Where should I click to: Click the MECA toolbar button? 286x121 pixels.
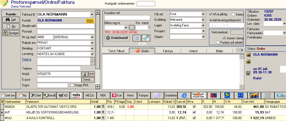[90, 95]
